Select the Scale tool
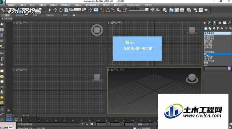 point(66,10)
